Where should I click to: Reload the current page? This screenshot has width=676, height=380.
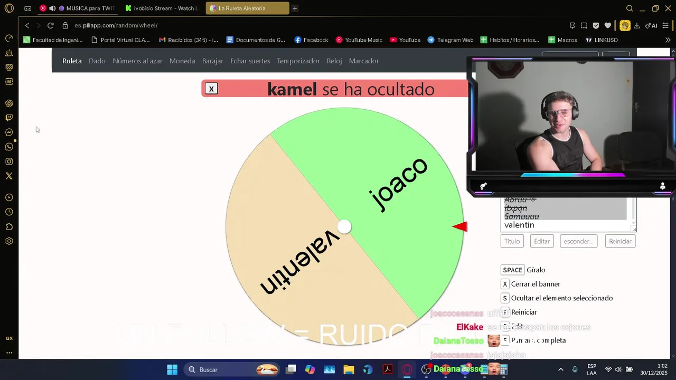pyautogui.click(x=50, y=25)
